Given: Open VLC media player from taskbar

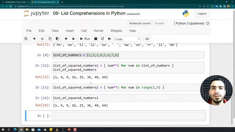Looking at the screenshot, I should [57, 129].
